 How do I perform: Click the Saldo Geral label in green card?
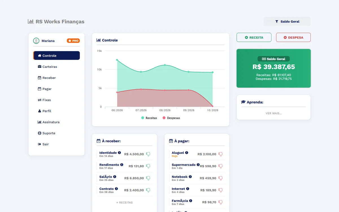[x=273, y=59]
